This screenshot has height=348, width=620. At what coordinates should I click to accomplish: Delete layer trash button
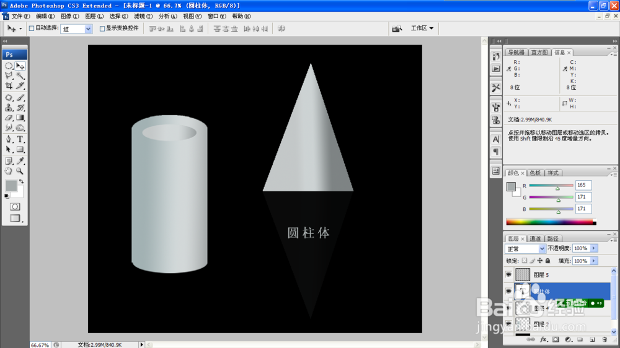pos(604,339)
